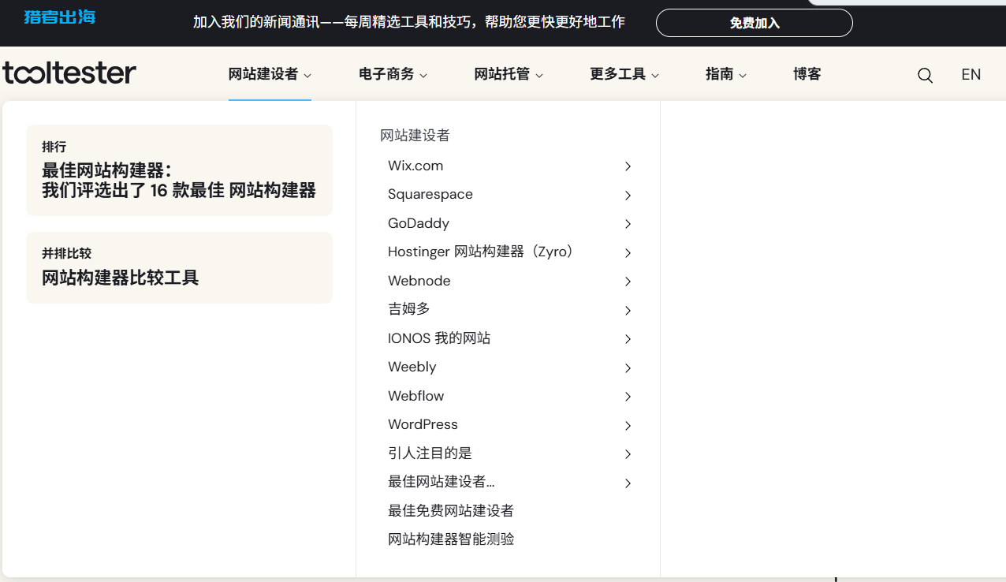Expand the GoDaddy submenu chevron
The width and height of the screenshot is (1006, 582).
coord(628,224)
